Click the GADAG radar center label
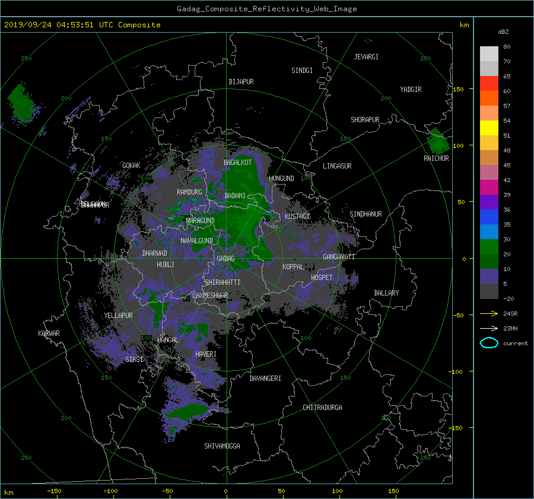 pyautogui.click(x=225, y=259)
